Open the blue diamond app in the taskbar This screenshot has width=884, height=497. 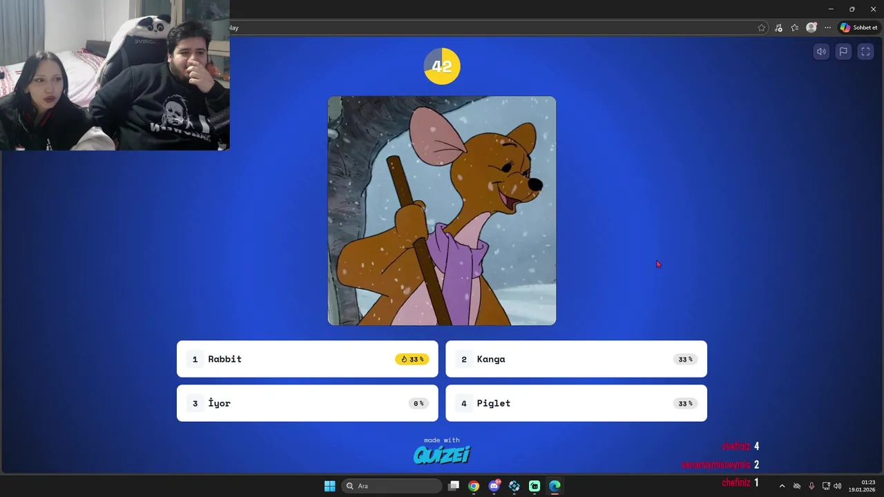(515, 486)
